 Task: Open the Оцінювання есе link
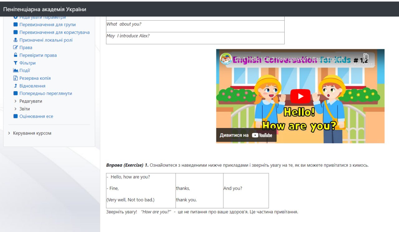coord(36,116)
